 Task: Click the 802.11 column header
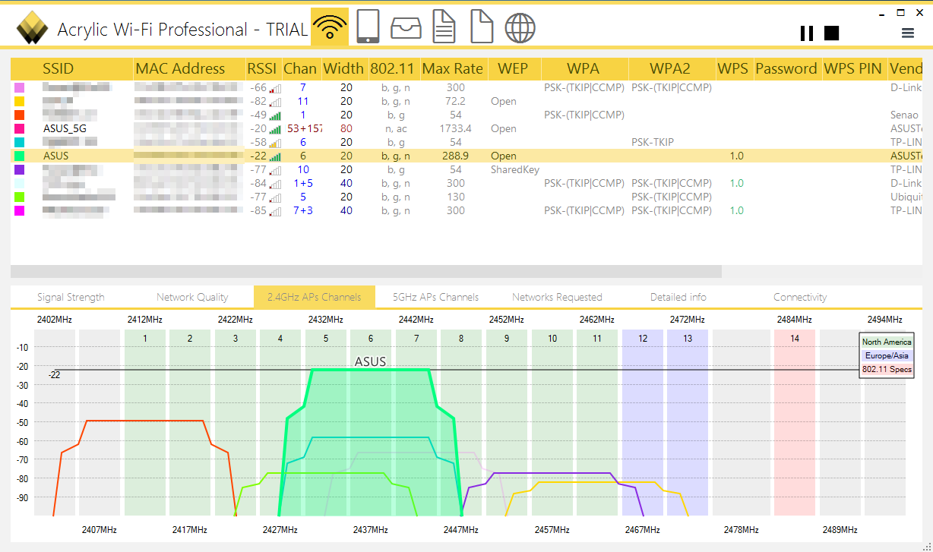point(393,68)
